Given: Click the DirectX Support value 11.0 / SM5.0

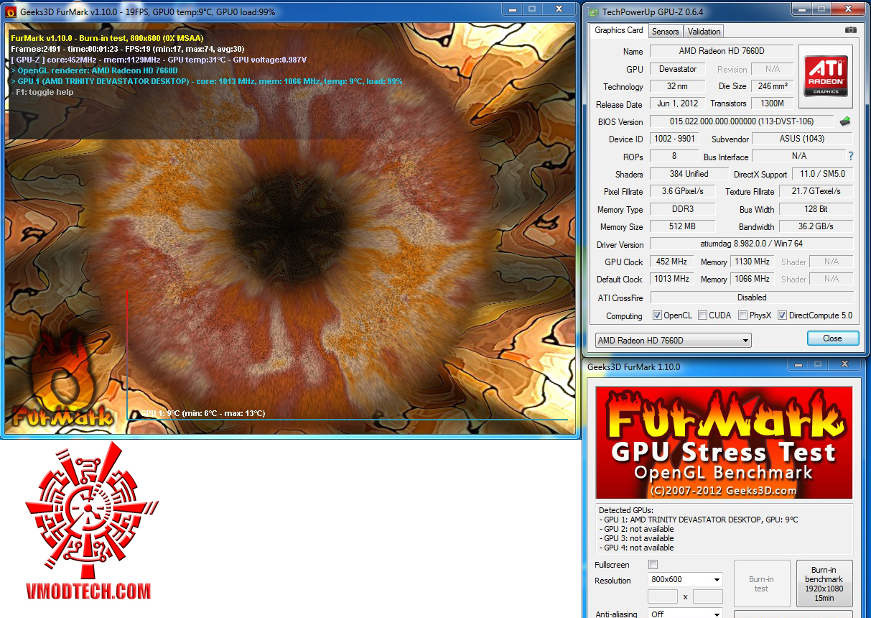Looking at the screenshot, I should (822, 174).
